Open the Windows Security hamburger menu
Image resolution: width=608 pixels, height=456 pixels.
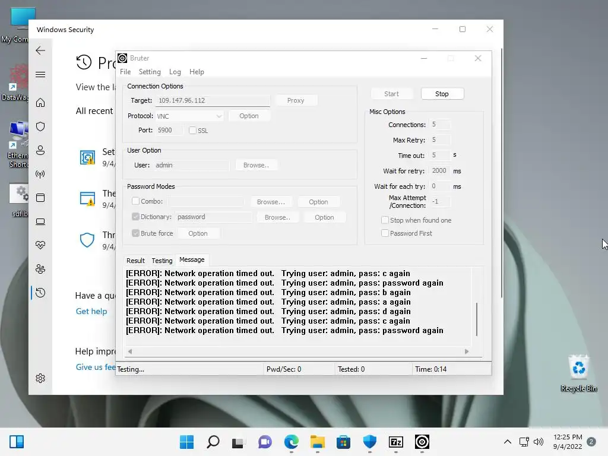click(x=40, y=74)
